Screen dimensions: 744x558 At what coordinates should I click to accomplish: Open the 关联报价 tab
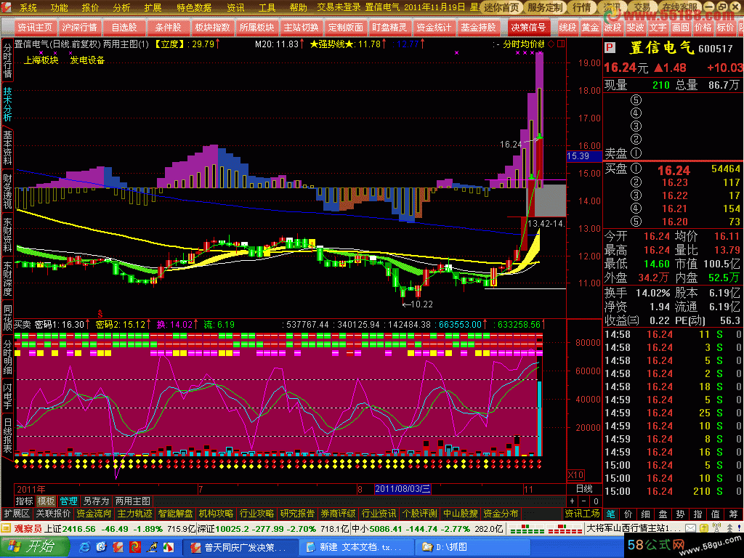[53, 514]
